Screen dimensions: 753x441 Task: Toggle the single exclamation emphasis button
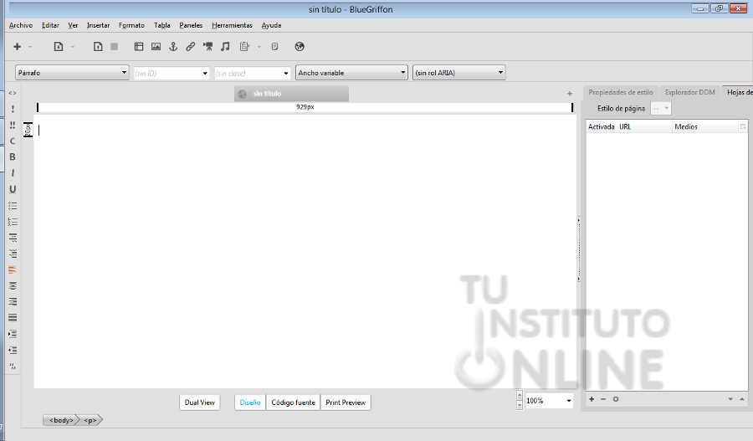click(x=13, y=109)
